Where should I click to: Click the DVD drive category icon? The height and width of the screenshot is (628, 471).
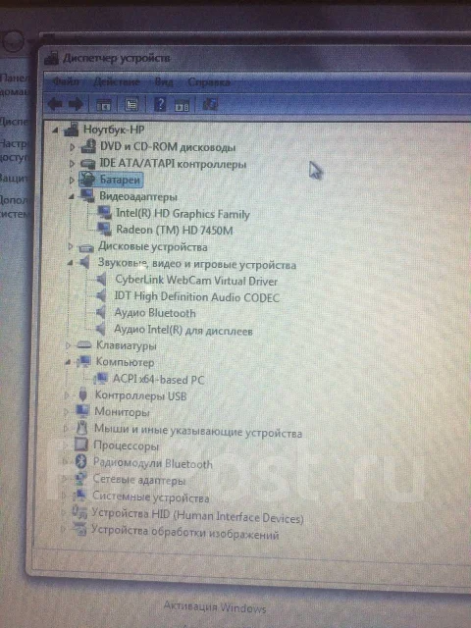(88, 146)
